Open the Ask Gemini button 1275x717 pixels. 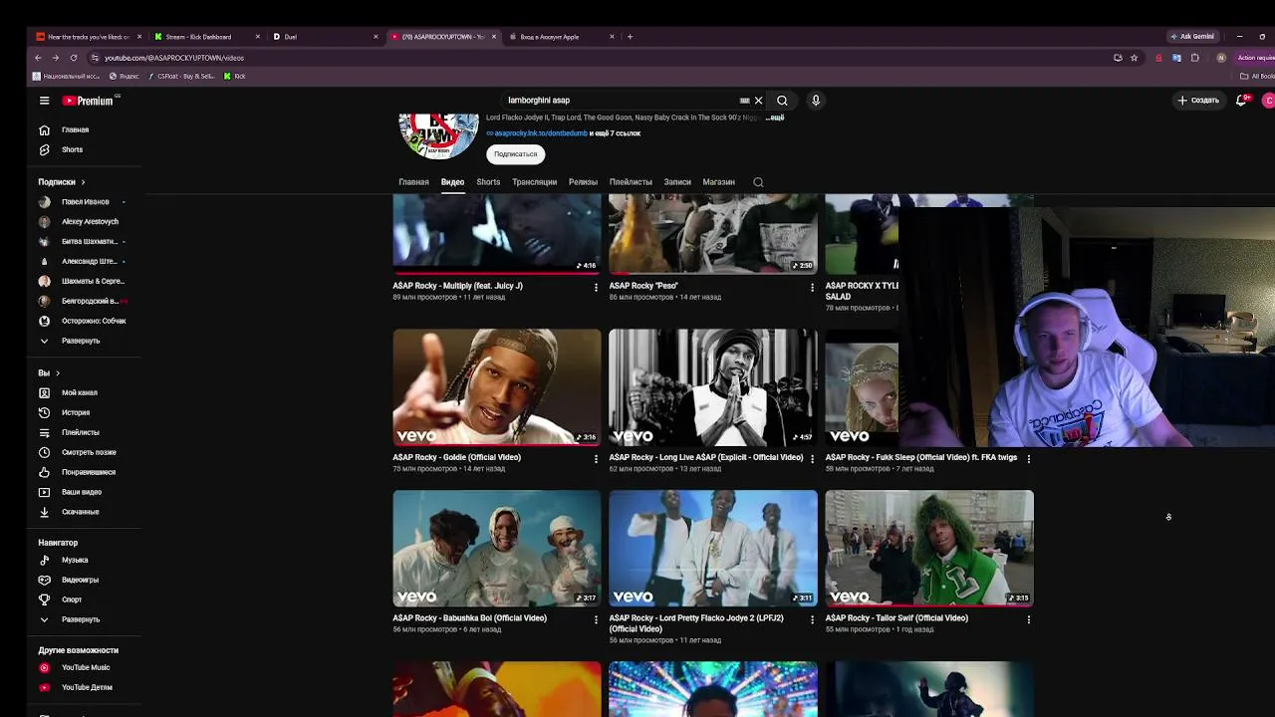point(1191,37)
